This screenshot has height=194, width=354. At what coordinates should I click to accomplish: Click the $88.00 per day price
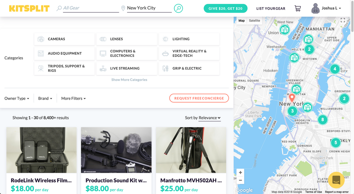pyautogui.click(x=104, y=189)
